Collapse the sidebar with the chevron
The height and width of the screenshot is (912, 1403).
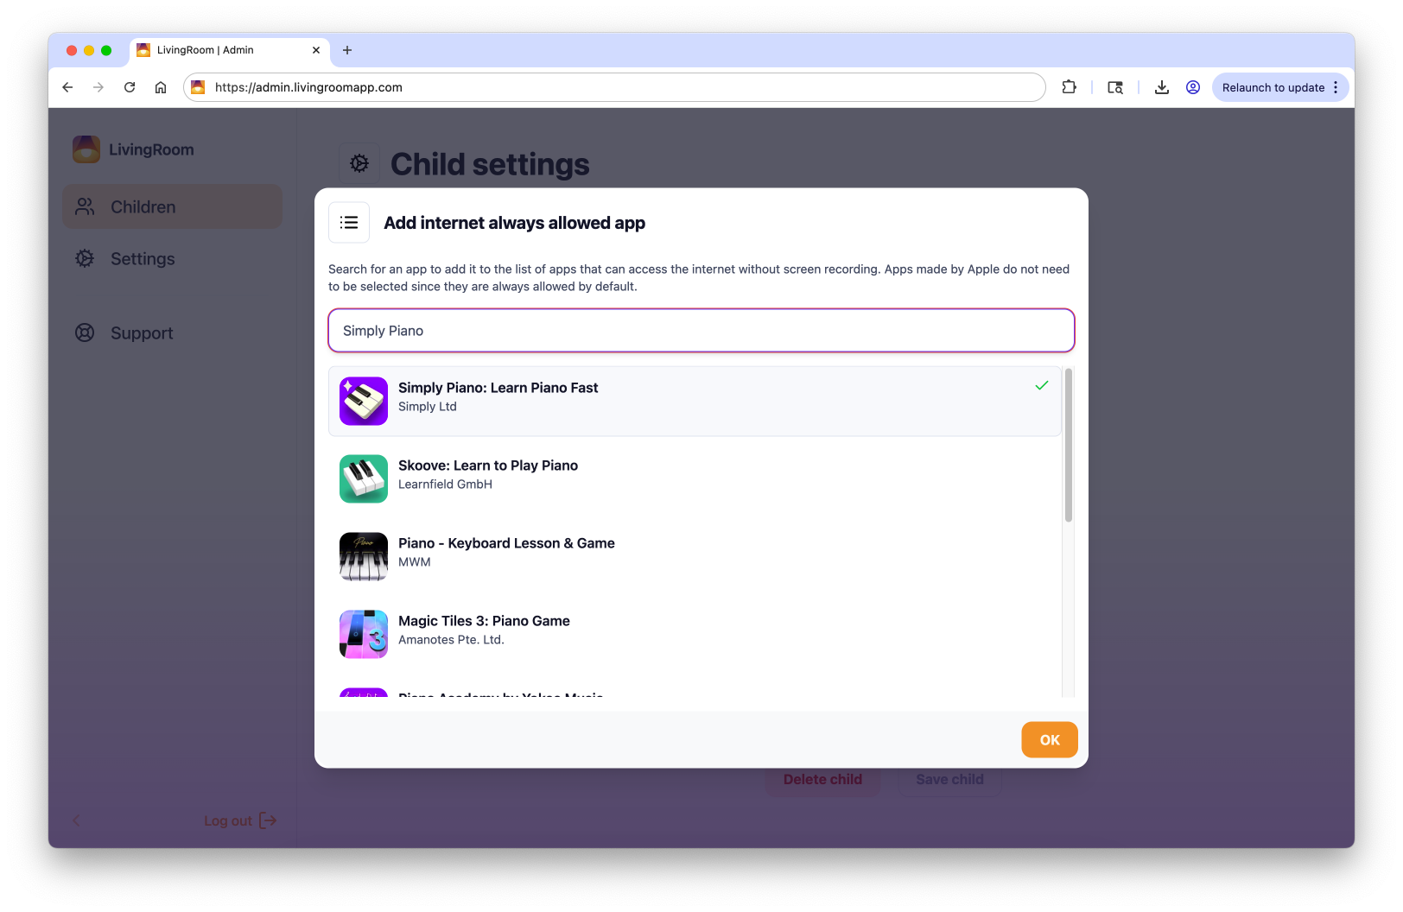click(76, 820)
